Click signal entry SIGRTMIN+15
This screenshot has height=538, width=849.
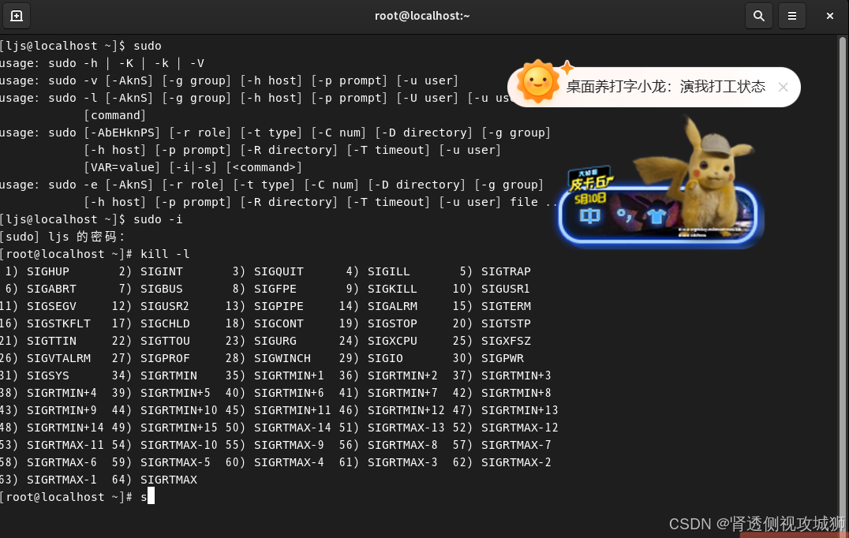click(x=178, y=427)
